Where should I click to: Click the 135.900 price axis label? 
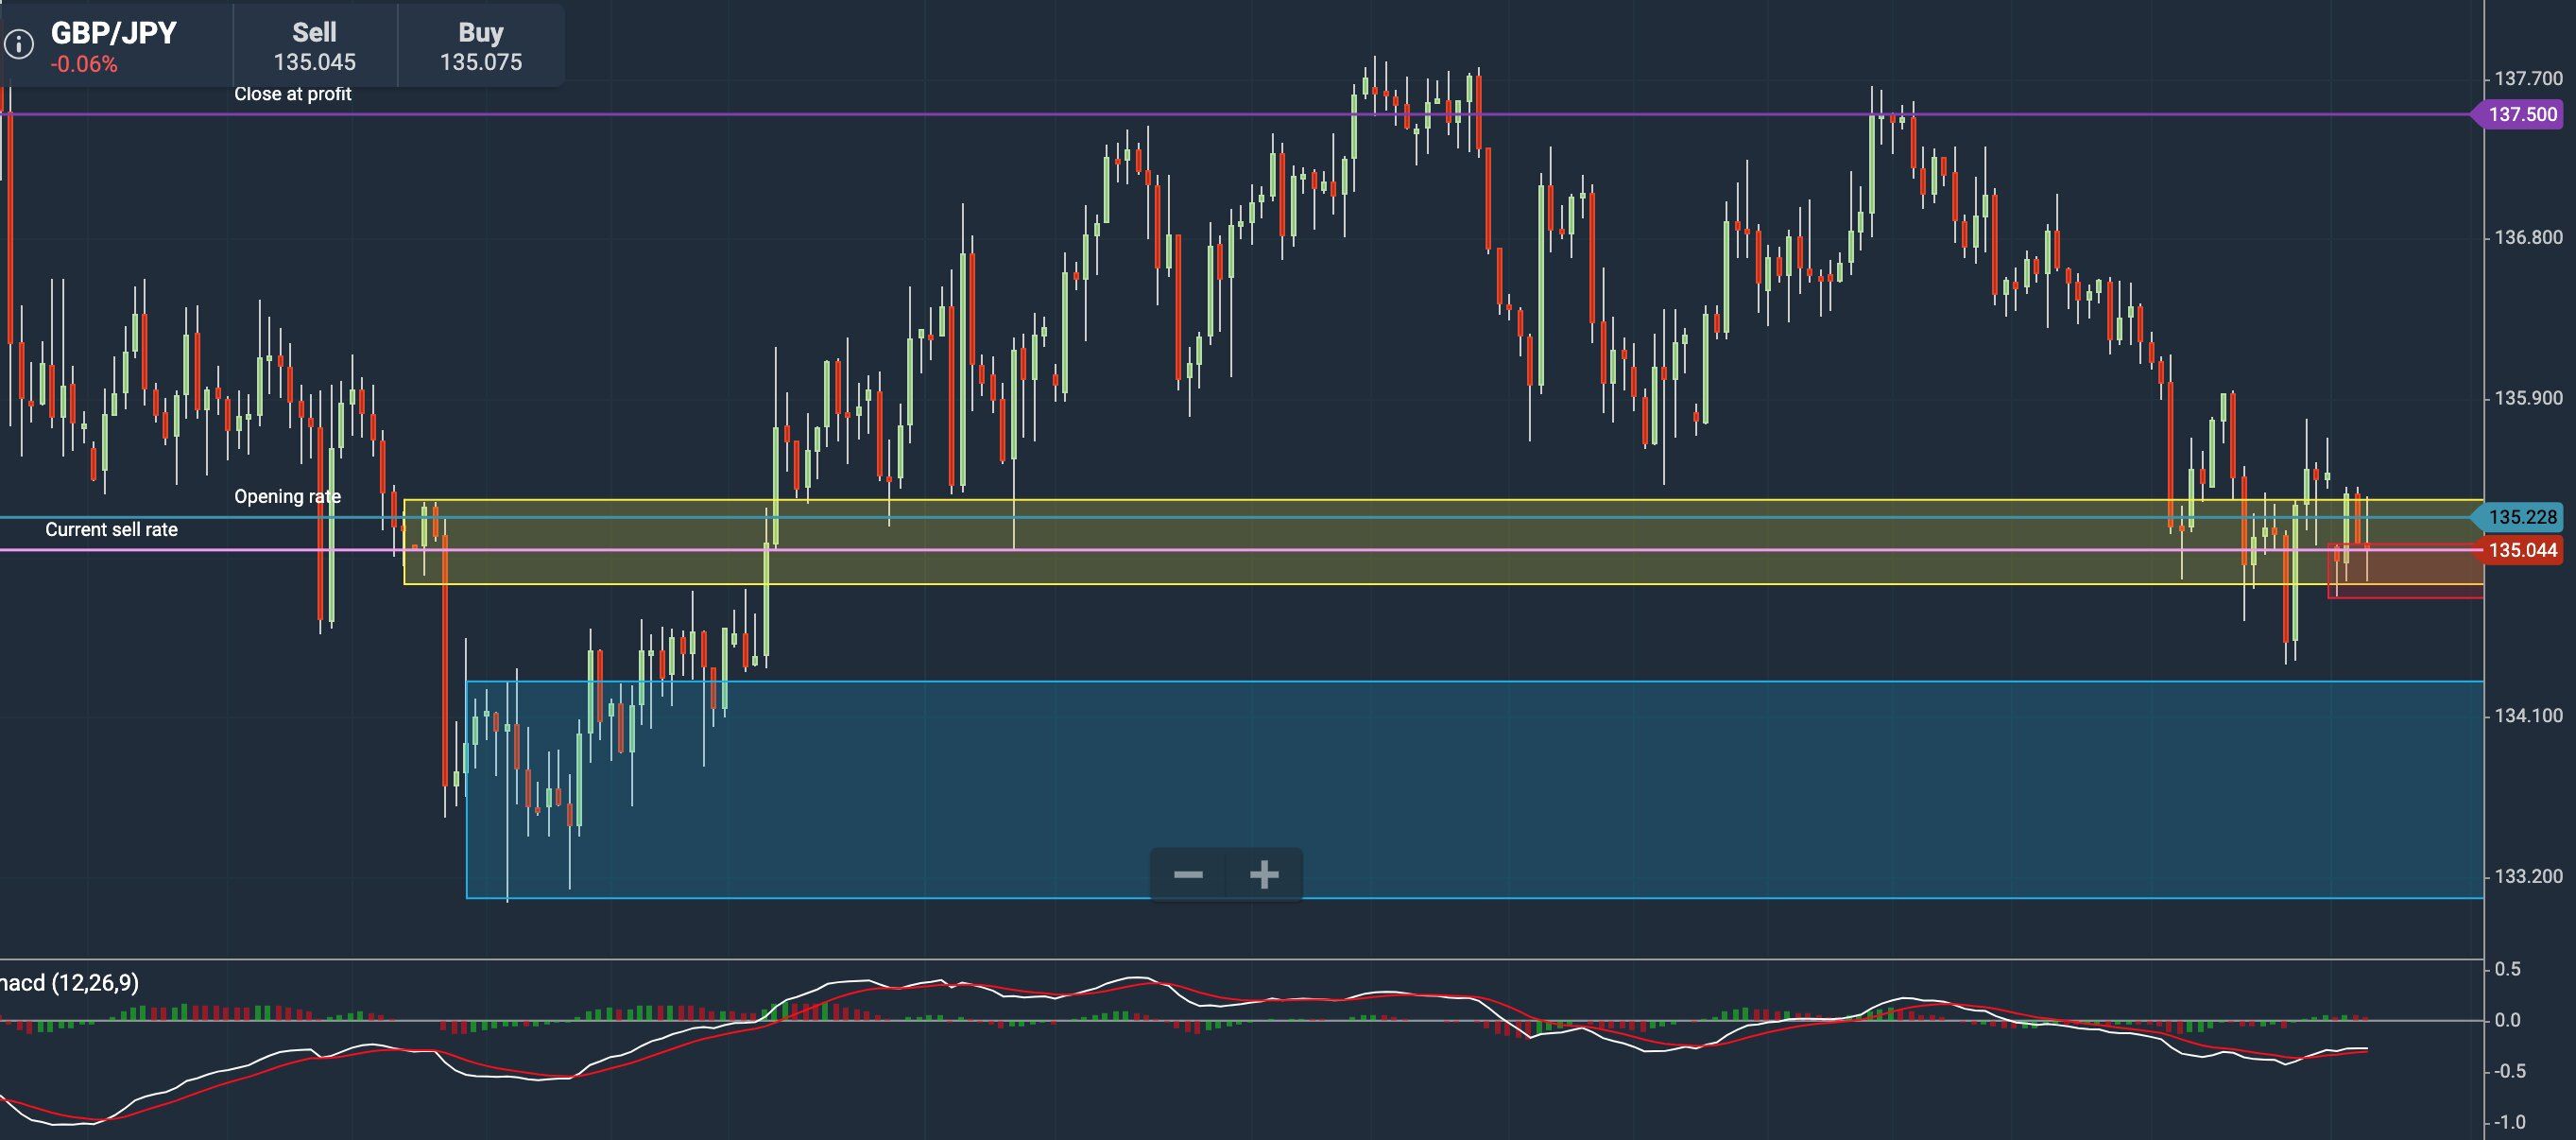(x=2528, y=398)
